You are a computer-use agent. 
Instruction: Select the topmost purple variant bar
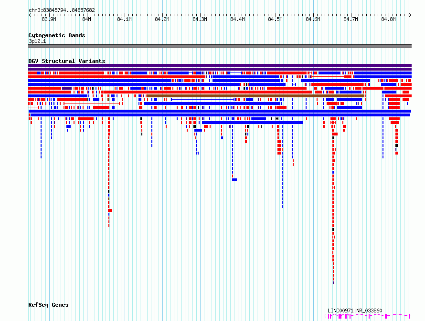click(220, 65)
